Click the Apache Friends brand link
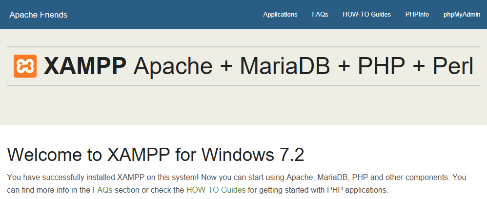Screen dimensions: 487x199 (39, 15)
